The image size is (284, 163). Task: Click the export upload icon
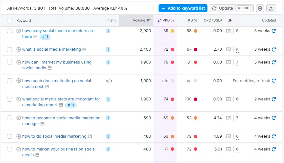pyautogui.click(x=271, y=8)
